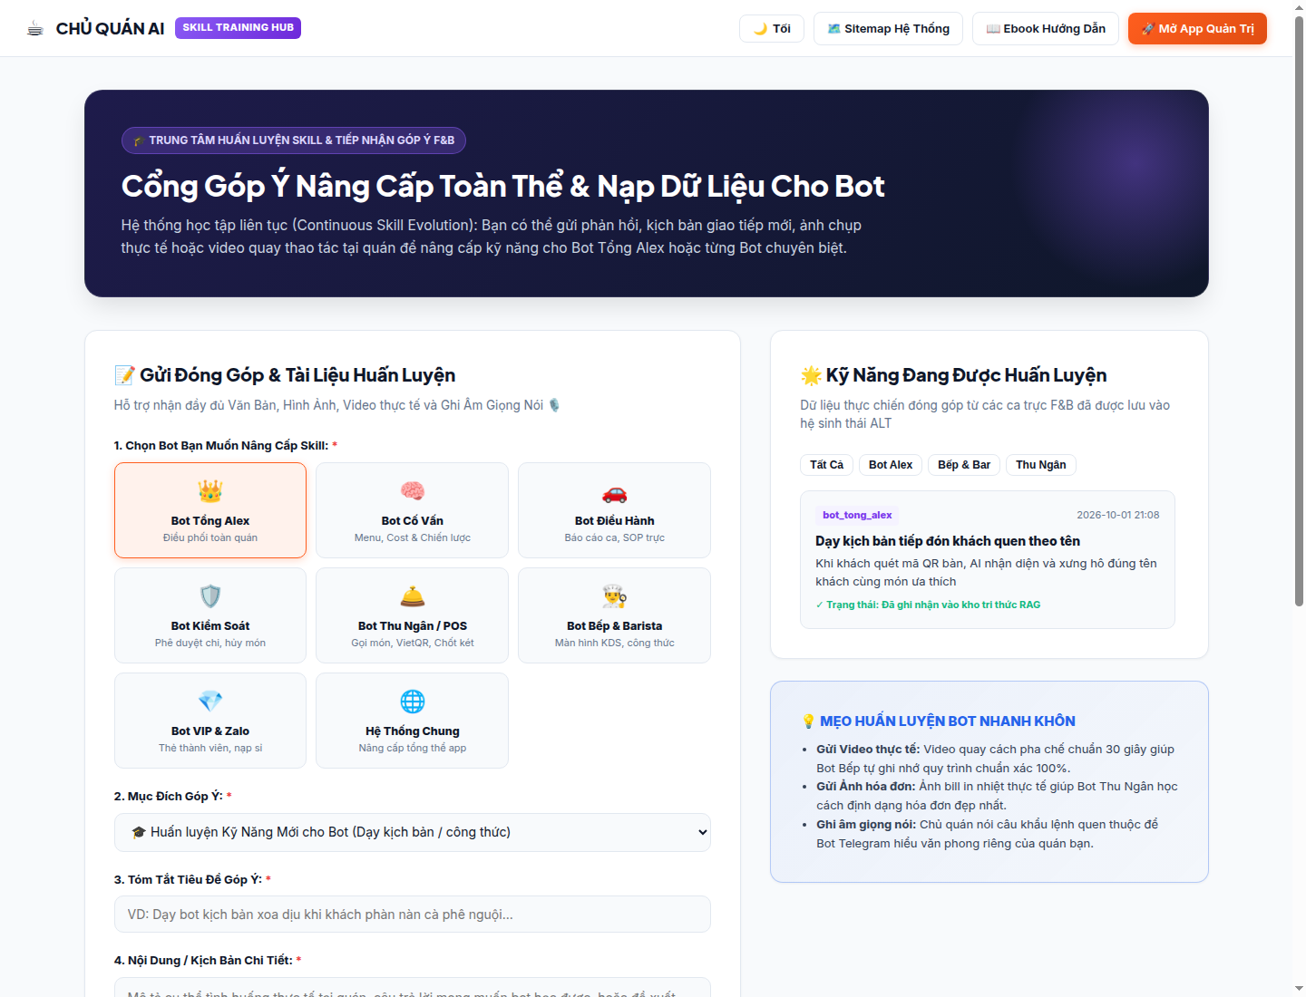Screen dimensions: 1306x997
Task: Click the lightbulb icon in the tips heading
Action: [809, 721]
